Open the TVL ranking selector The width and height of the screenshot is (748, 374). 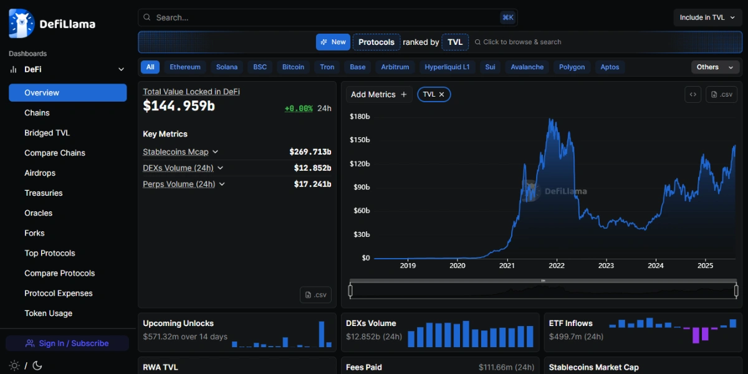[x=455, y=42]
